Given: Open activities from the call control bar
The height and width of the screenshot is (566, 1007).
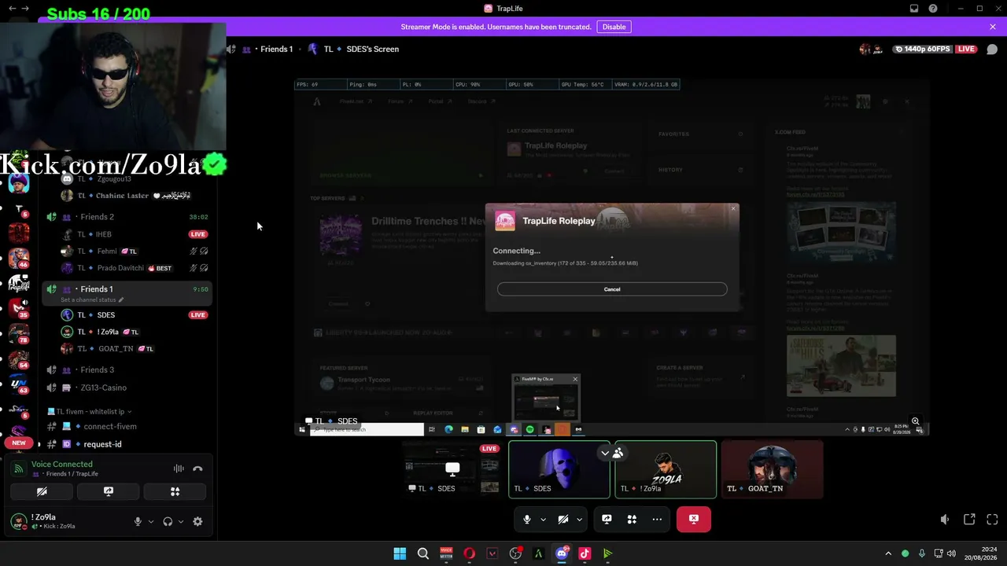Looking at the screenshot, I should 632,519.
